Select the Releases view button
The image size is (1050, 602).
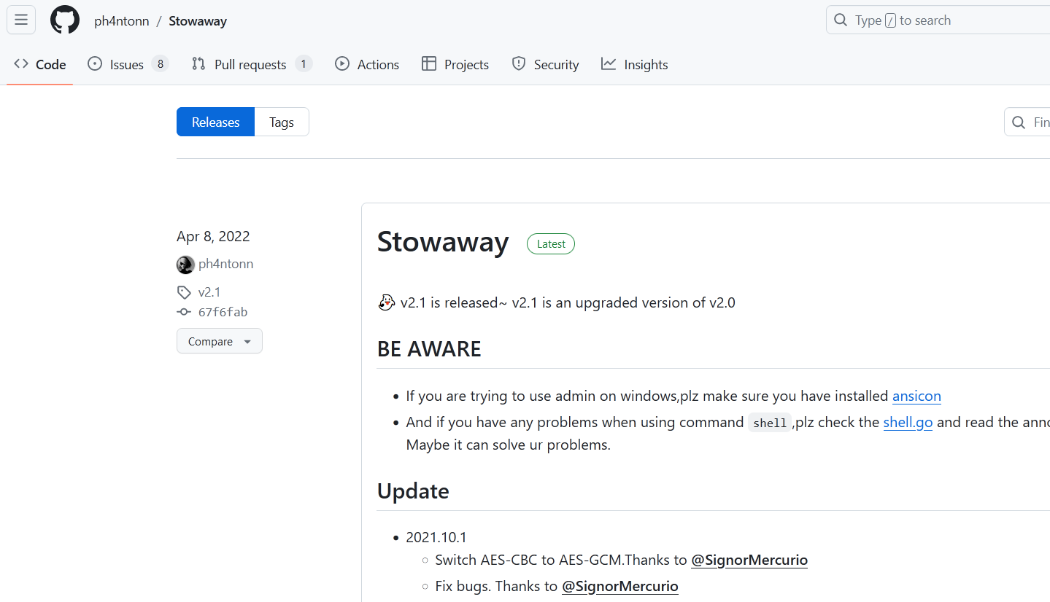point(215,122)
